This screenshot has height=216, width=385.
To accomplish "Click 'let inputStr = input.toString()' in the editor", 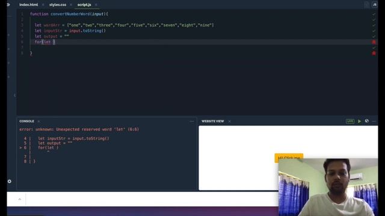I will [x=70, y=31].
